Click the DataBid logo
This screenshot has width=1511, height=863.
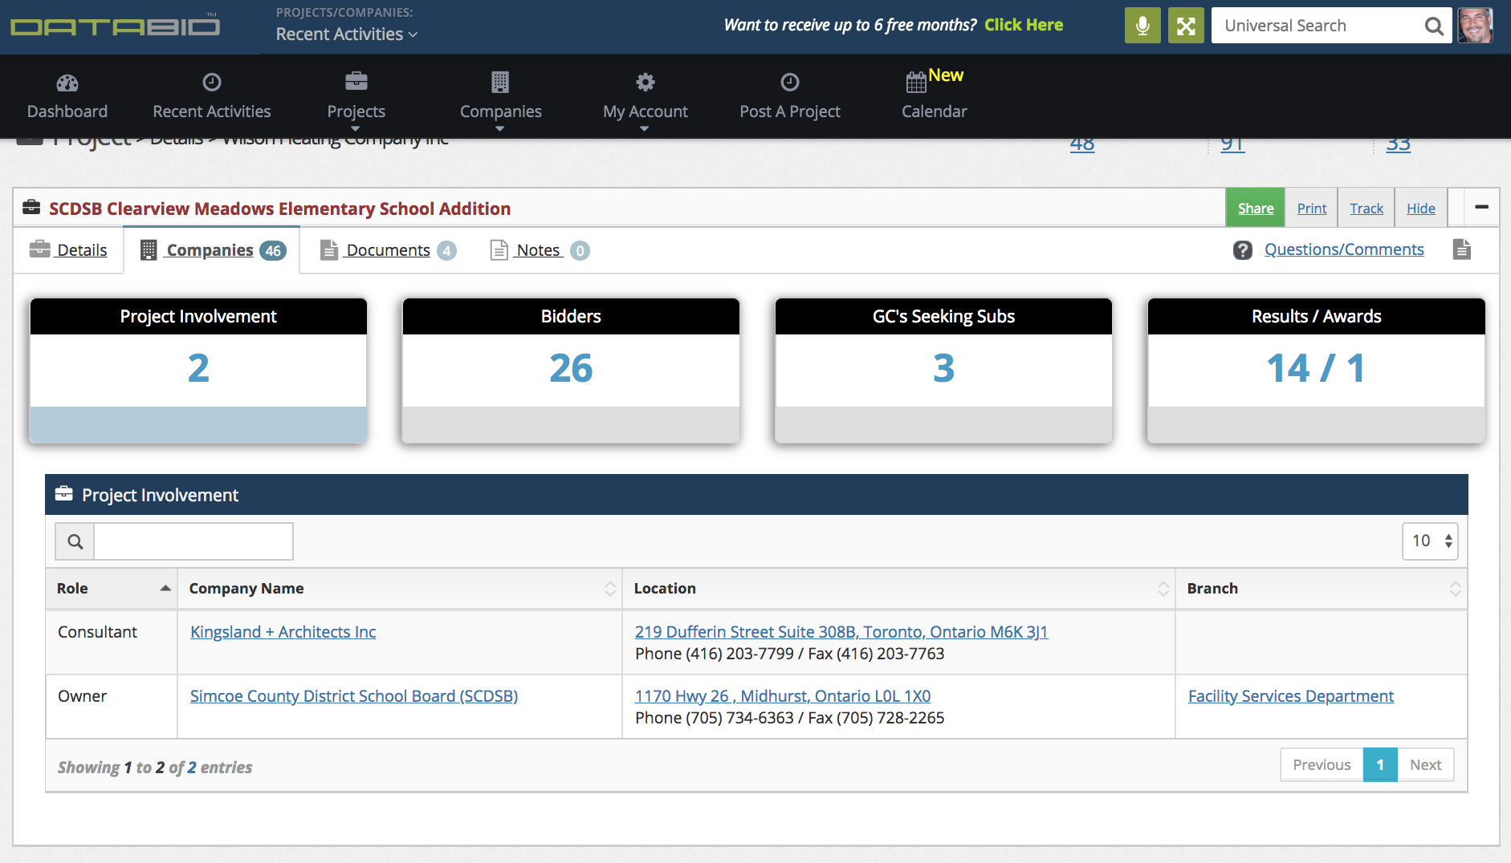[x=115, y=26]
